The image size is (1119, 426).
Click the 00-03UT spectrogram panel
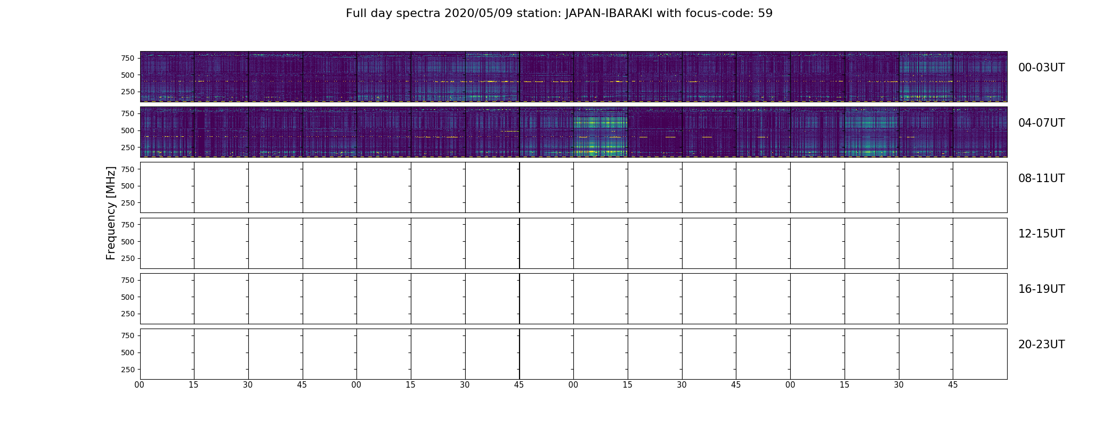tap(573, 77)
